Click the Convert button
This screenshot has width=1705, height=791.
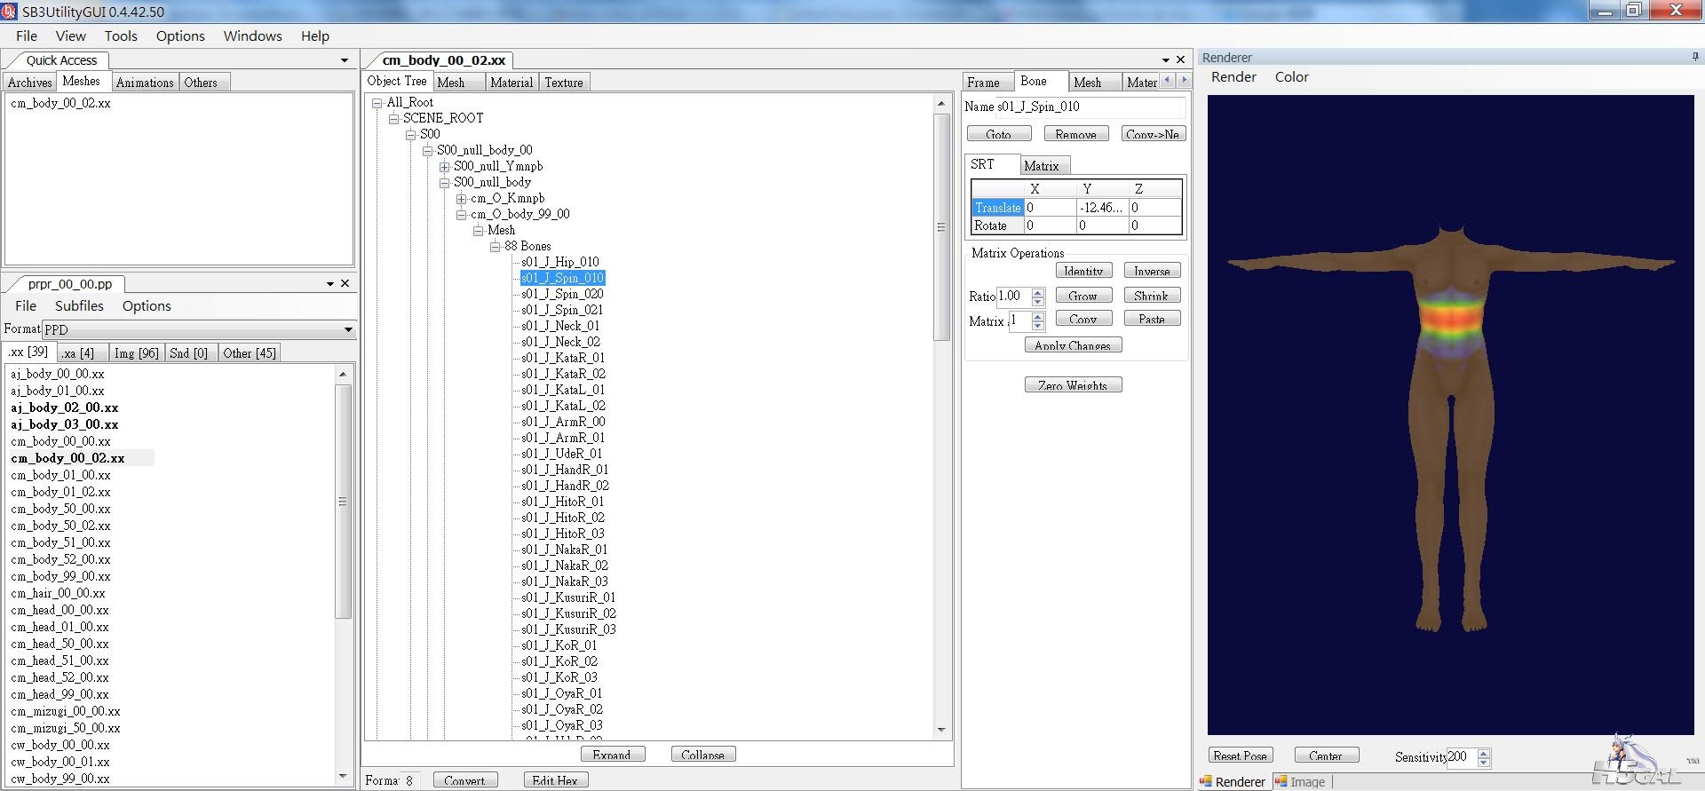[465, 780]
